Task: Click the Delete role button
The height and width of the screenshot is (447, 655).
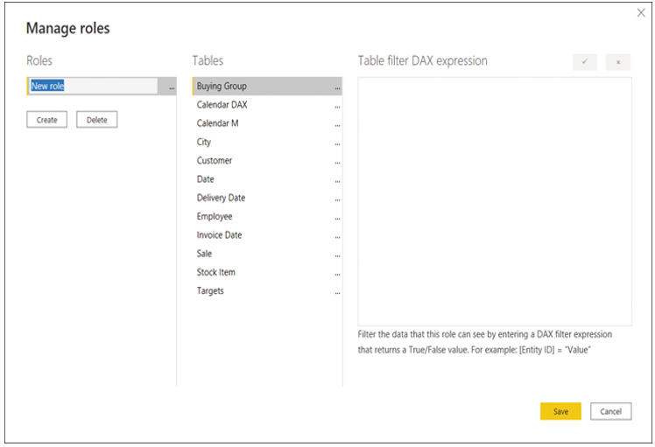Action: [97, 120]
